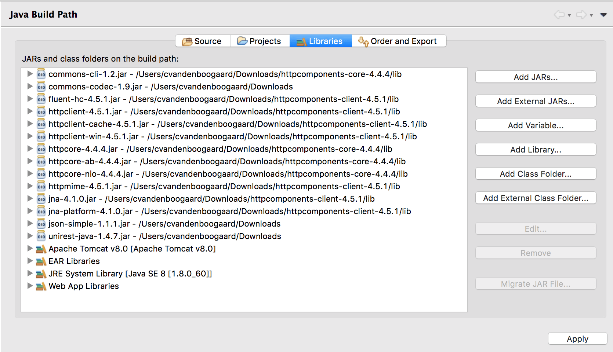Click the Apache Tomcat v8.0 library icon
Viewport: 613px width, 352px height.
coord(41,249)
